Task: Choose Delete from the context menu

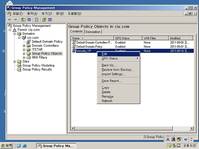Action: 119,92
